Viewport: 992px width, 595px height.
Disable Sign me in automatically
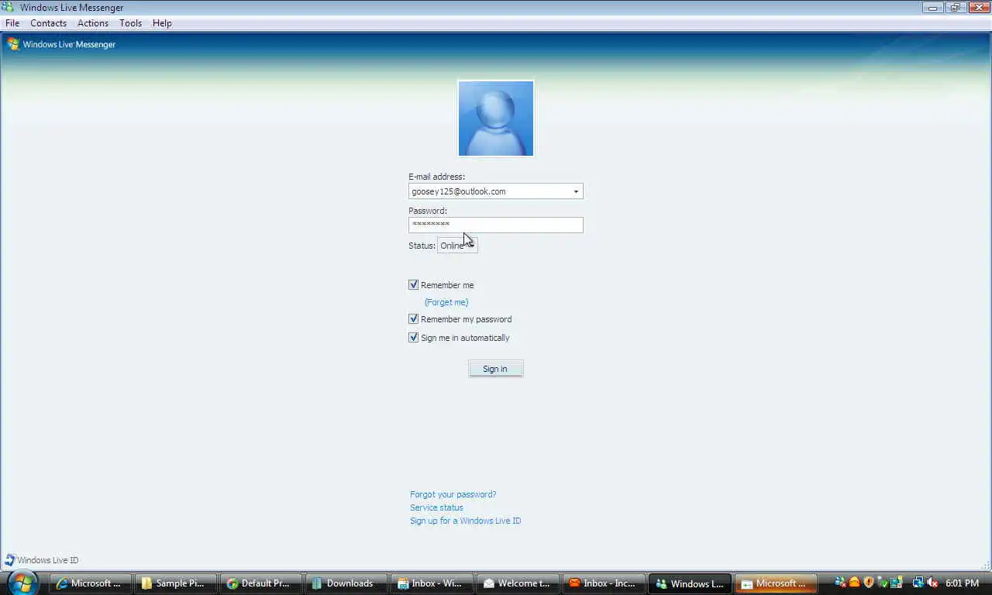coord(414,338)
